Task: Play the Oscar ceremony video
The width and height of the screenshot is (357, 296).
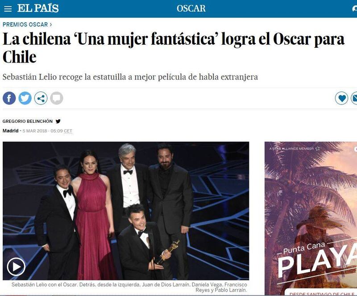Action: 16,267
